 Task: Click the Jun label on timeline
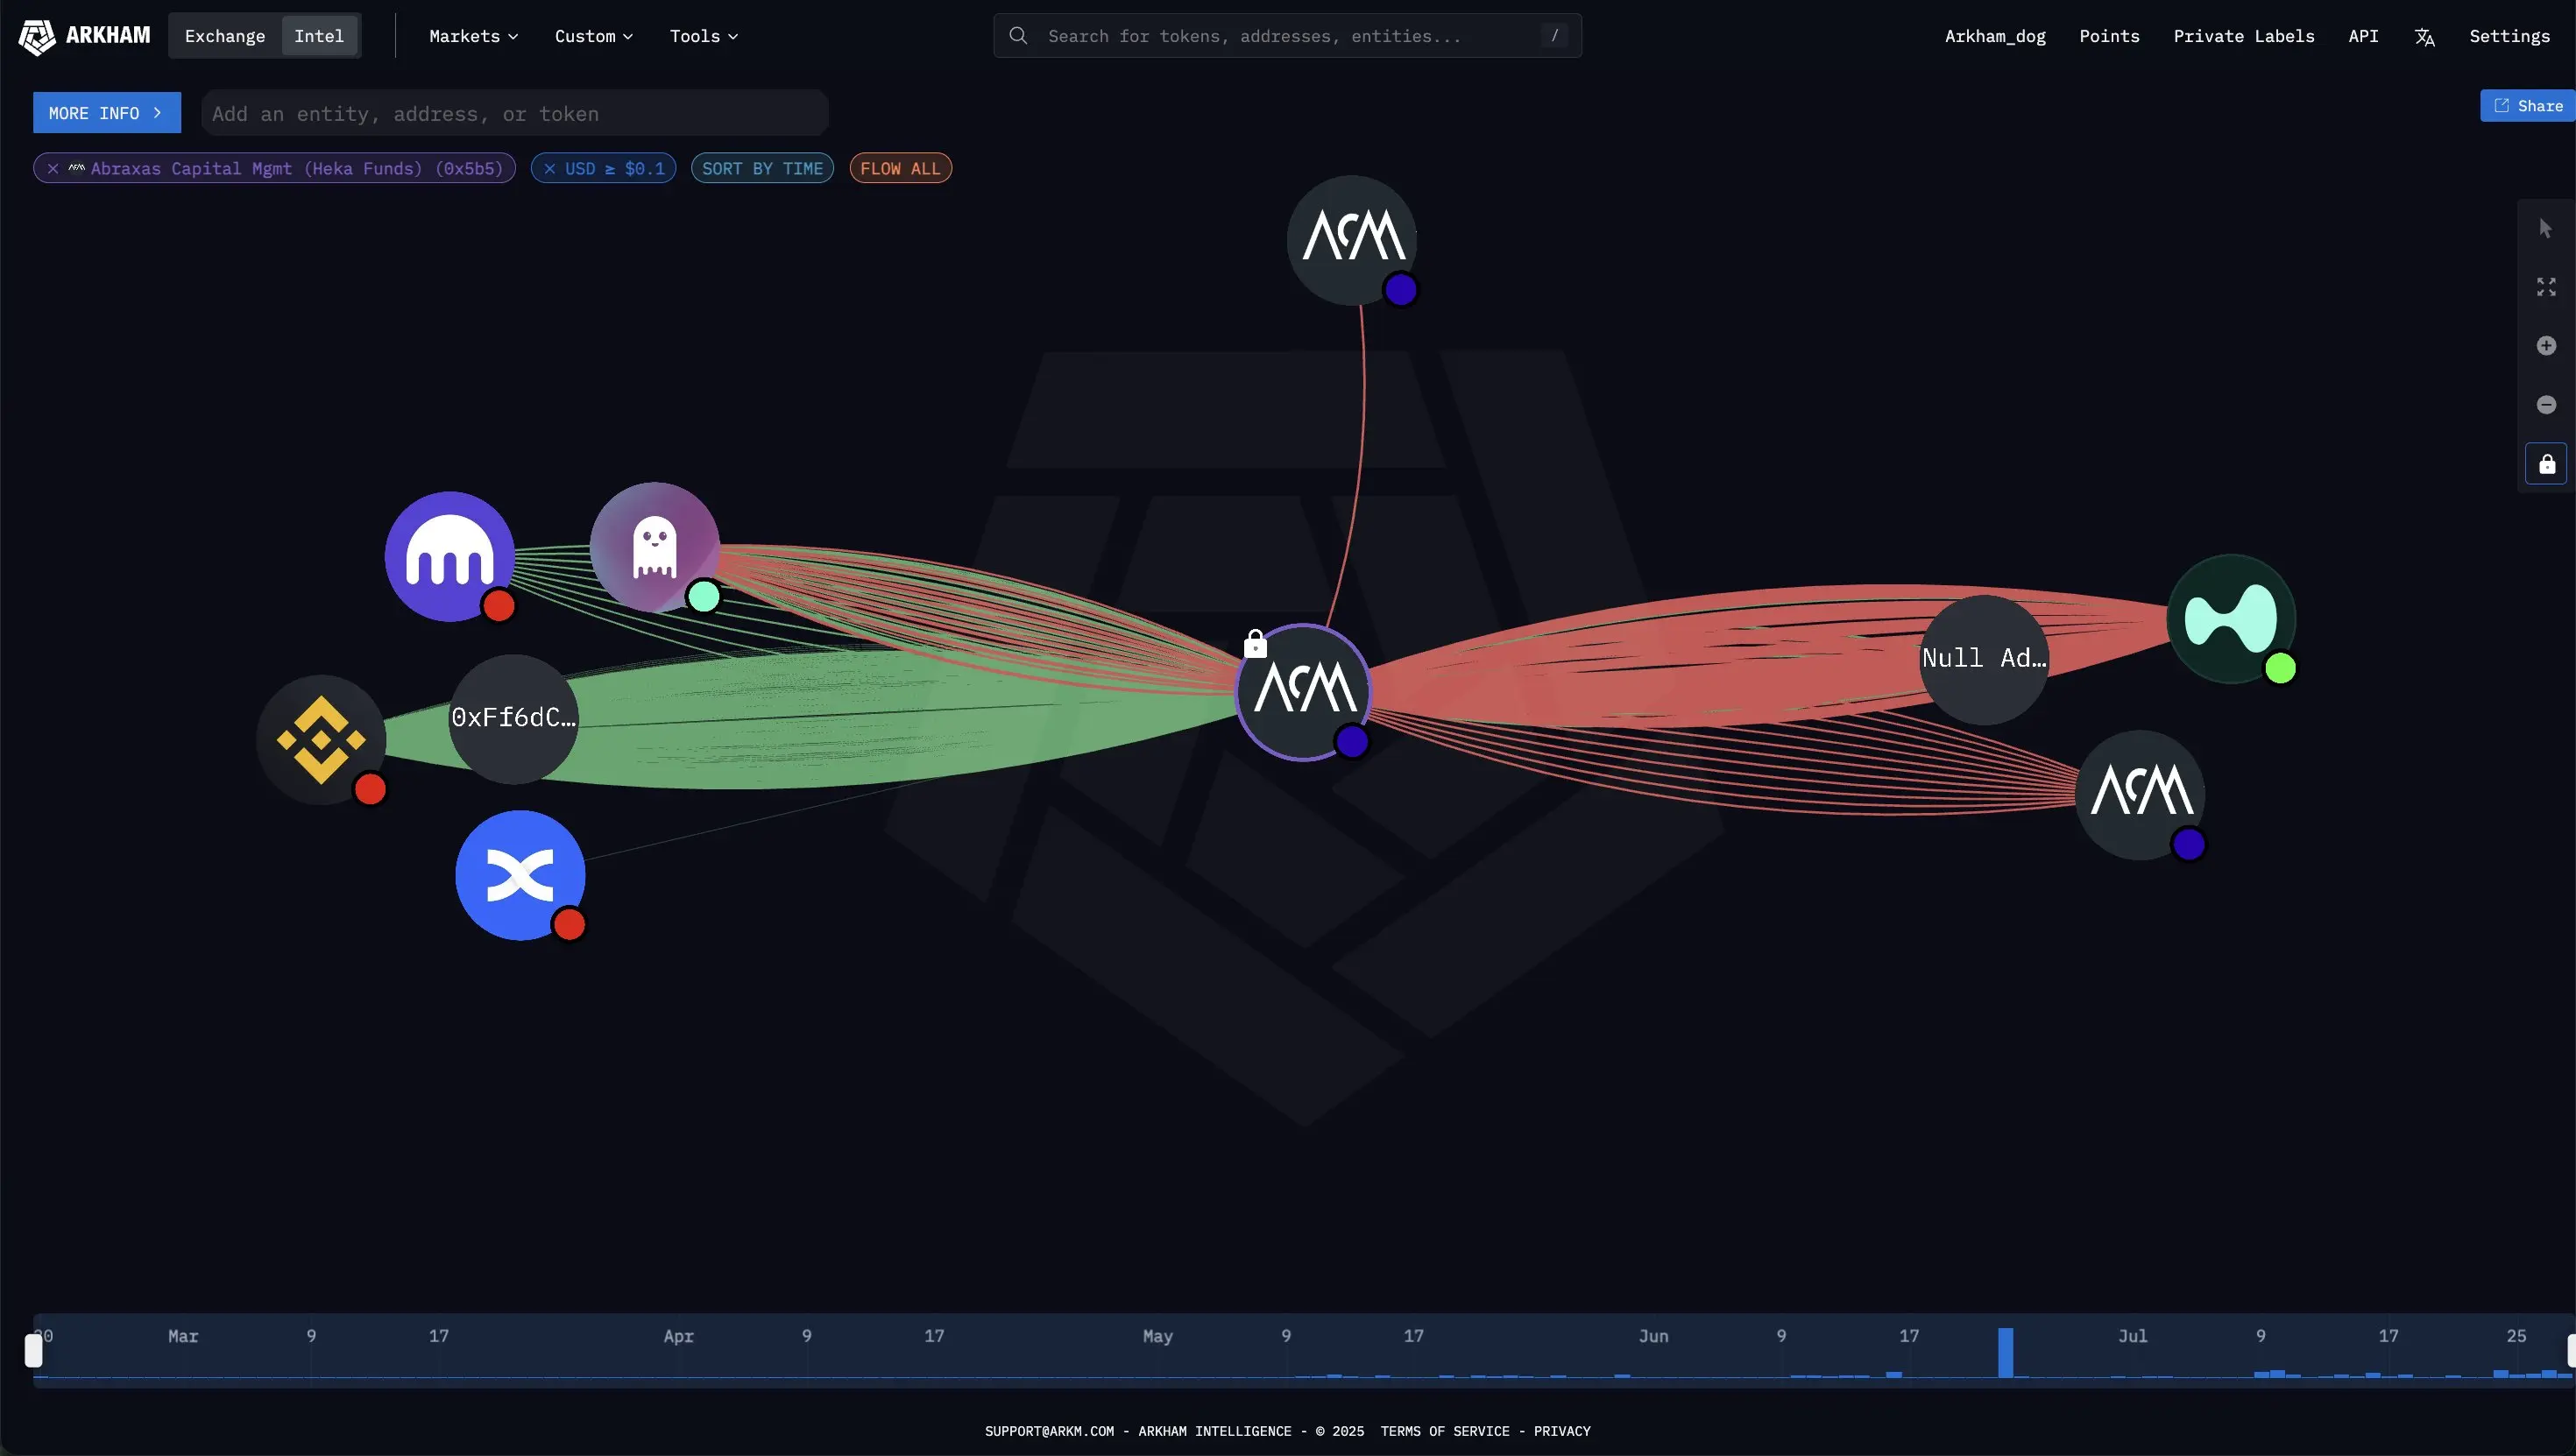(1653, 1336)
